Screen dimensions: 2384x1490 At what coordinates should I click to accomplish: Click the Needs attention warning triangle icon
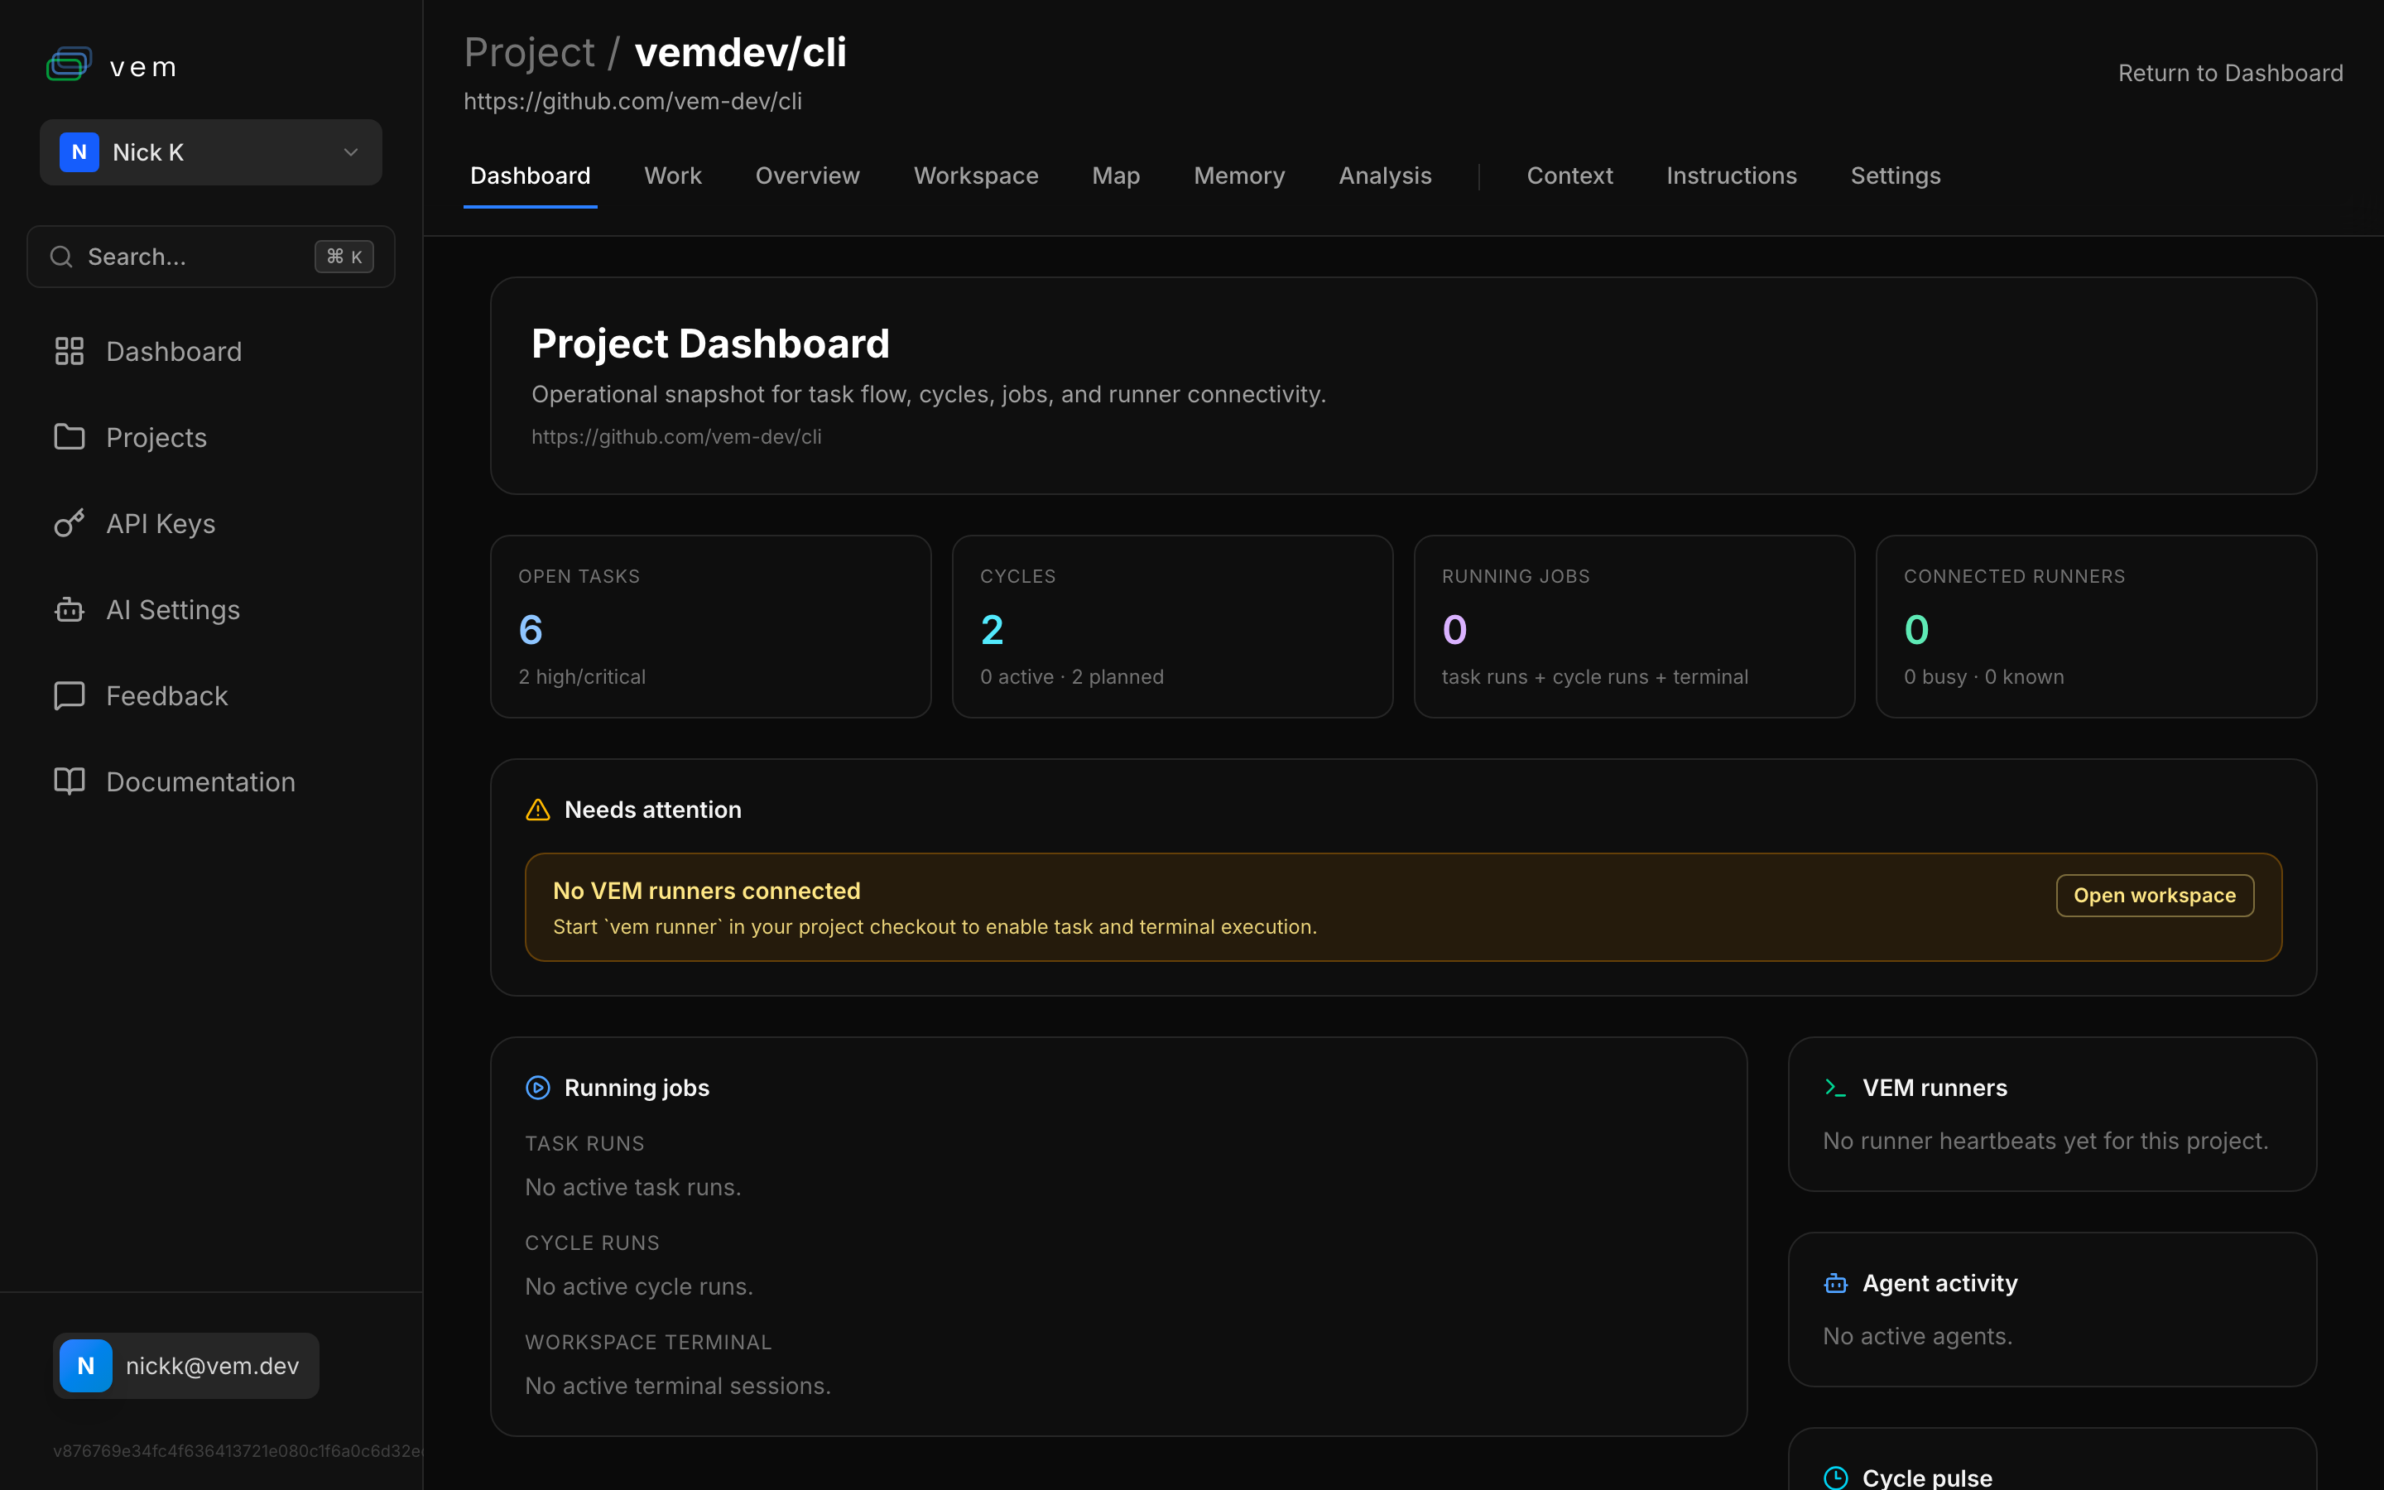(x=538, y=810)
